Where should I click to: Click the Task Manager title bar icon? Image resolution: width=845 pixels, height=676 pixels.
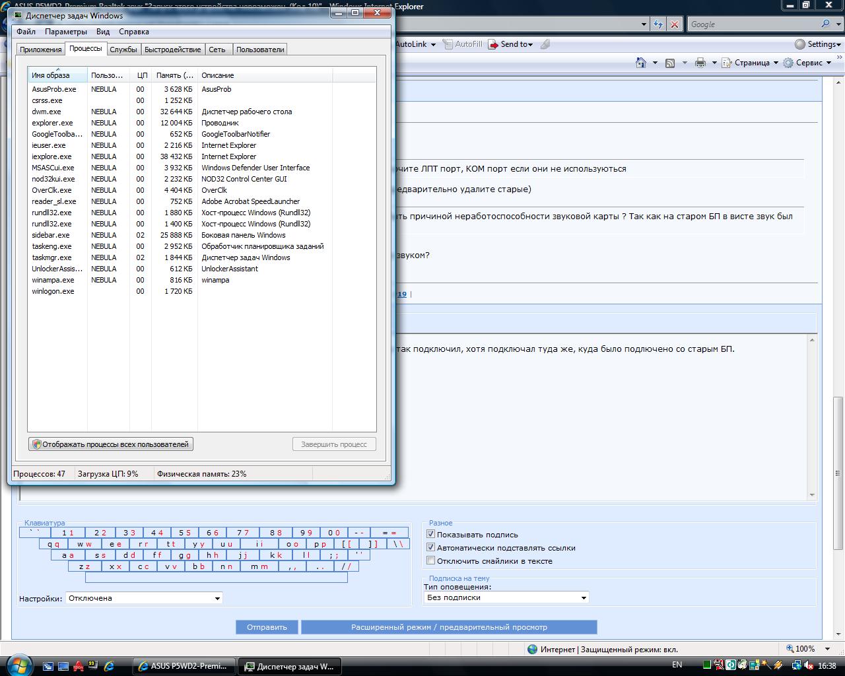pos(17,15)
